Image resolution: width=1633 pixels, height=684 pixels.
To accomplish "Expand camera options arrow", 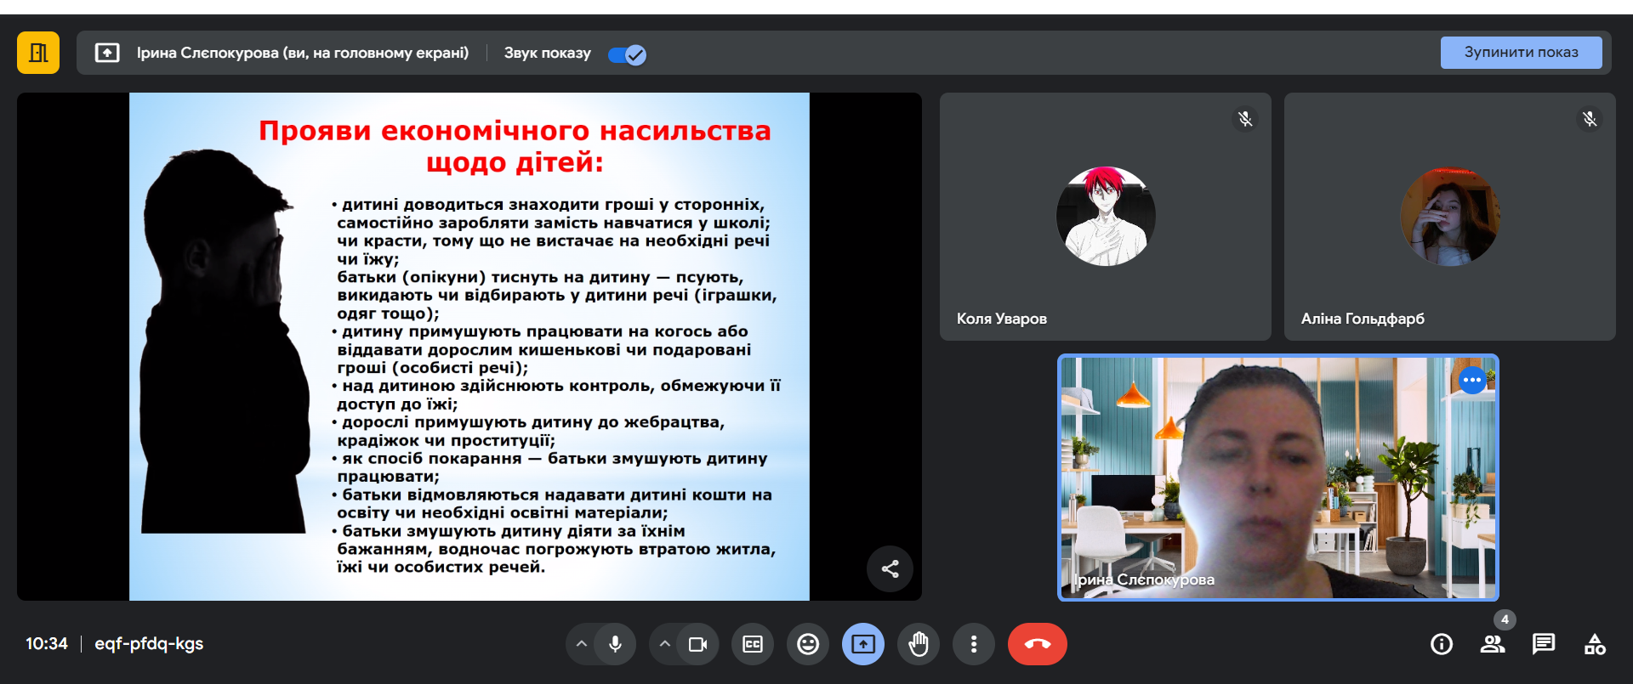I will click(x=665, y=644).
